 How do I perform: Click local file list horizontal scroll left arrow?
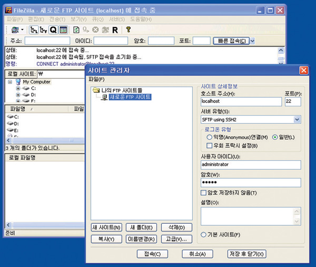click(8, 140)
